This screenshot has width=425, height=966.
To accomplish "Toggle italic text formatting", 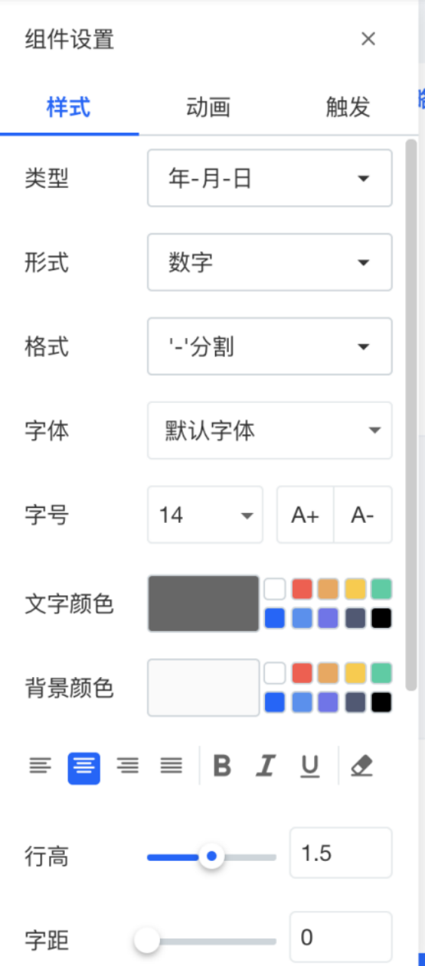I will (265, 767).
